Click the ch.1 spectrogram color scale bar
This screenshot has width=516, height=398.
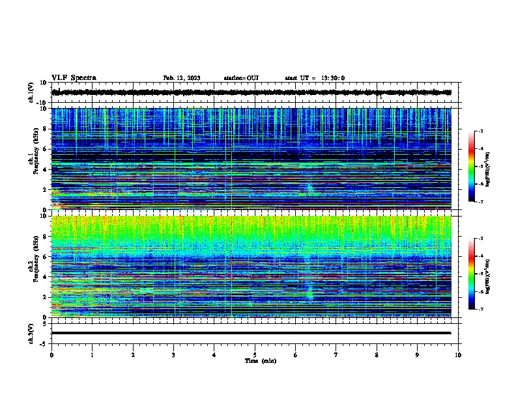[x=472, y=166]
